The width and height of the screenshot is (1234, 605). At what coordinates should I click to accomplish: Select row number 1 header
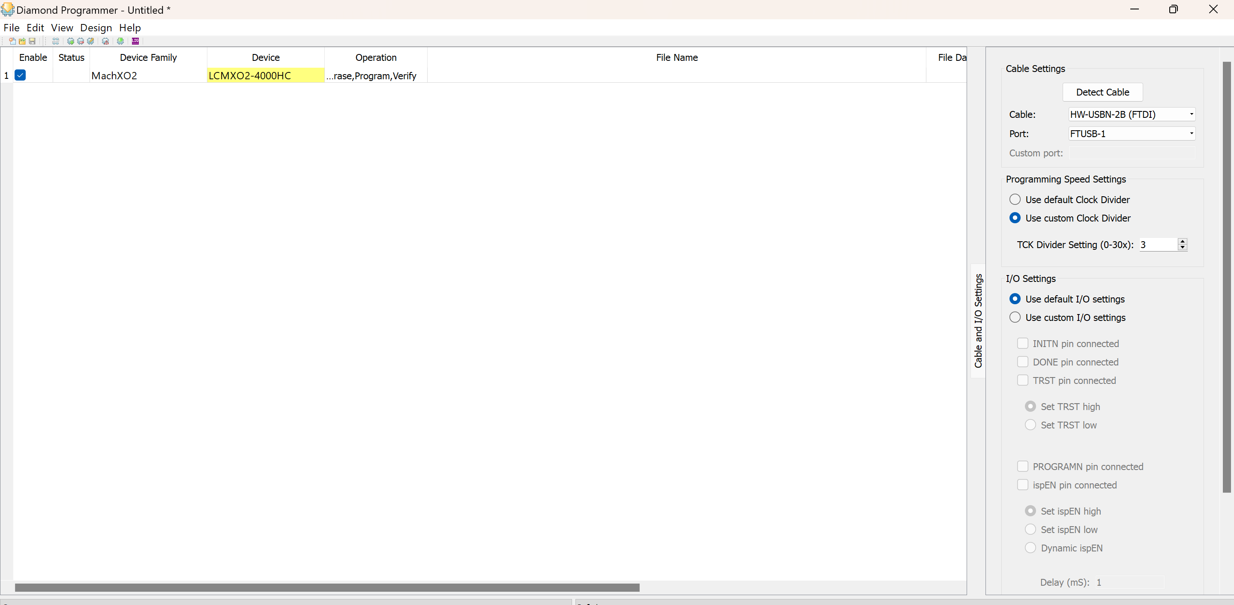coord(6,76)
